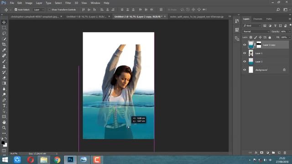Hide Background layer visibility eye

[245, 70]
